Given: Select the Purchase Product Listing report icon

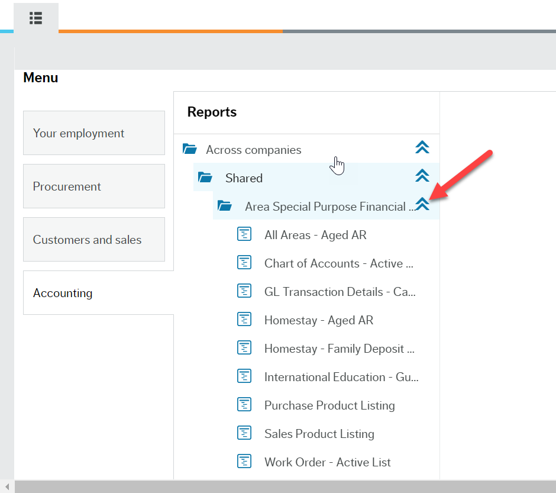Looking at the screenshot, I should tap(244, 404).
